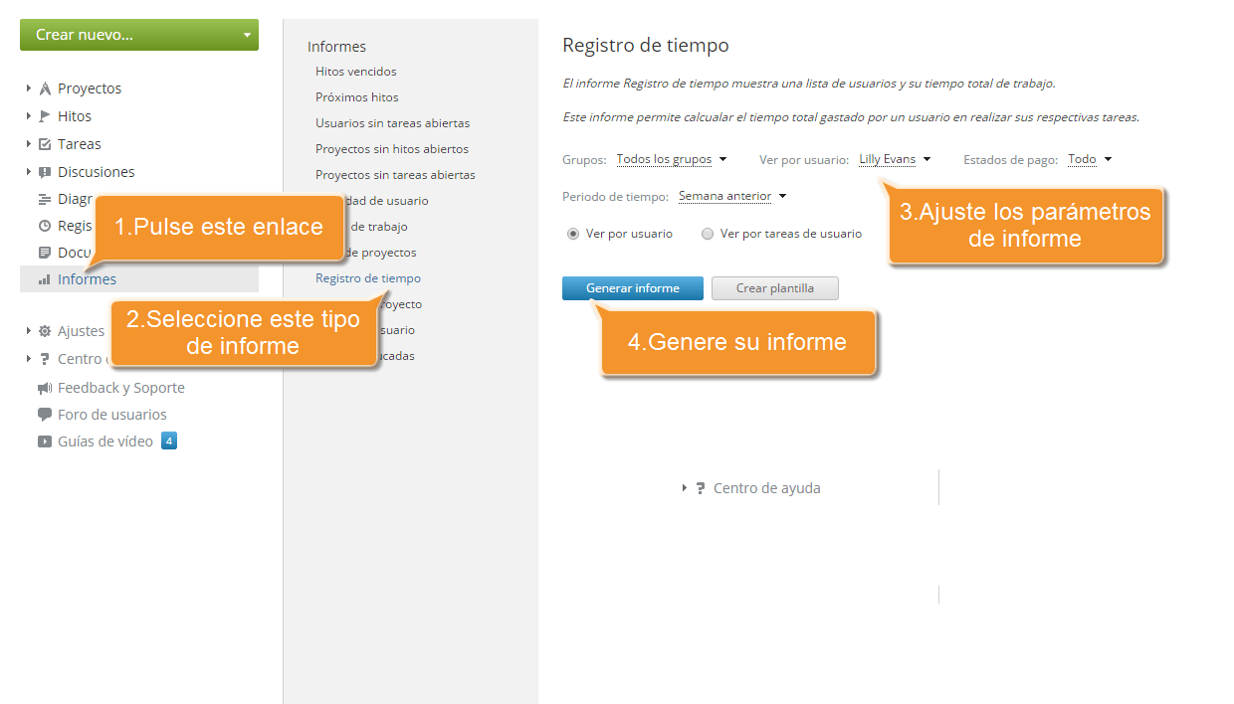Viewport: 1234px width, 704px height.
Task: Click the Documentos page icon in sidebar
Action: coord(45,253)
